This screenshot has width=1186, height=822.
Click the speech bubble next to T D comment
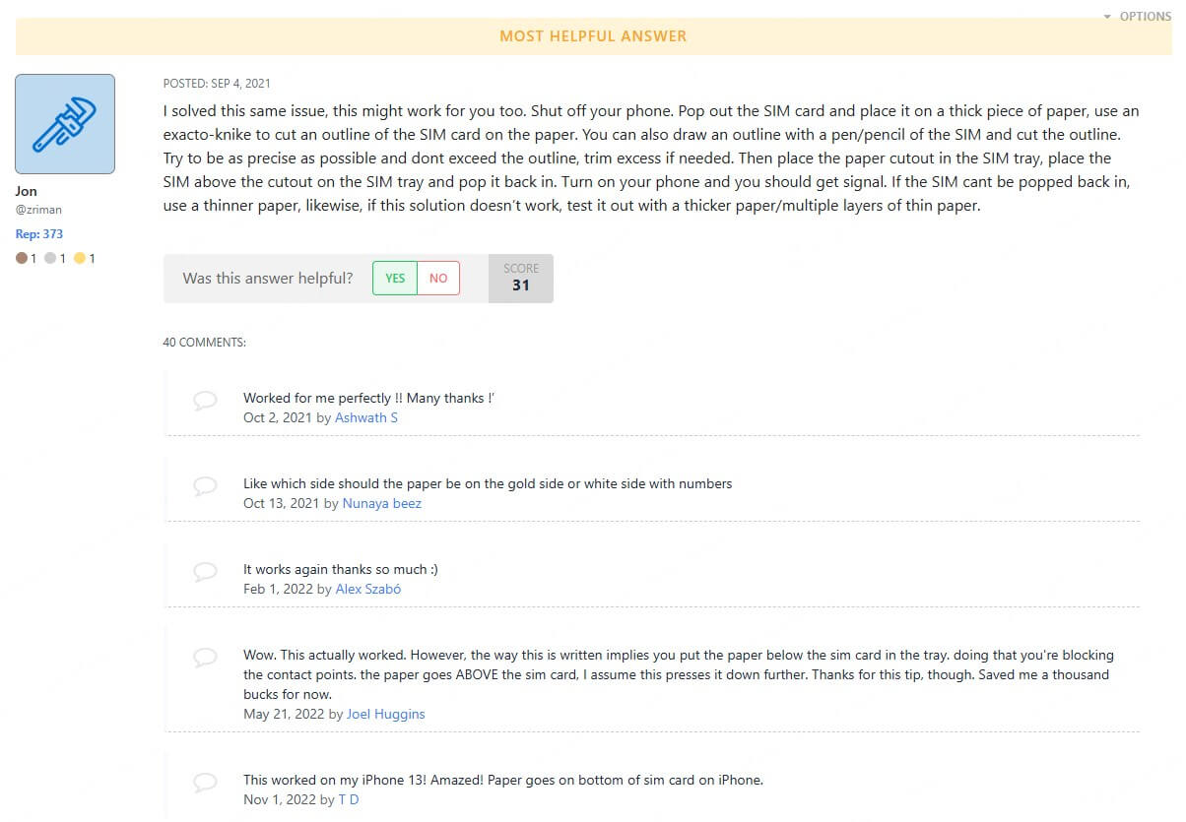pyautogui.click(x=205, y=782)
